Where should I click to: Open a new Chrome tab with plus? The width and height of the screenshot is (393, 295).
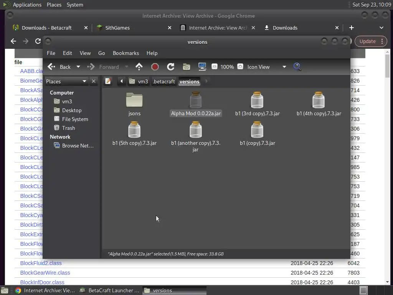click(352, 28)
